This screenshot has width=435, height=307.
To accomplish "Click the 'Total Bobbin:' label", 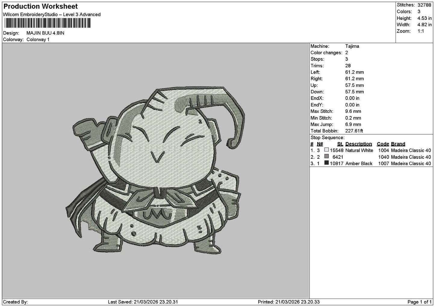I will coord(325,131).
